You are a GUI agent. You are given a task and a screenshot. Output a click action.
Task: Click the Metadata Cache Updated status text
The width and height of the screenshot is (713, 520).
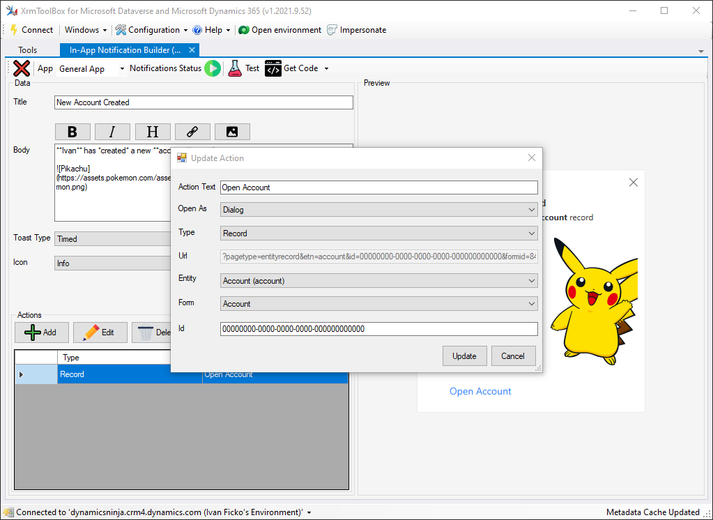(652, 512)
